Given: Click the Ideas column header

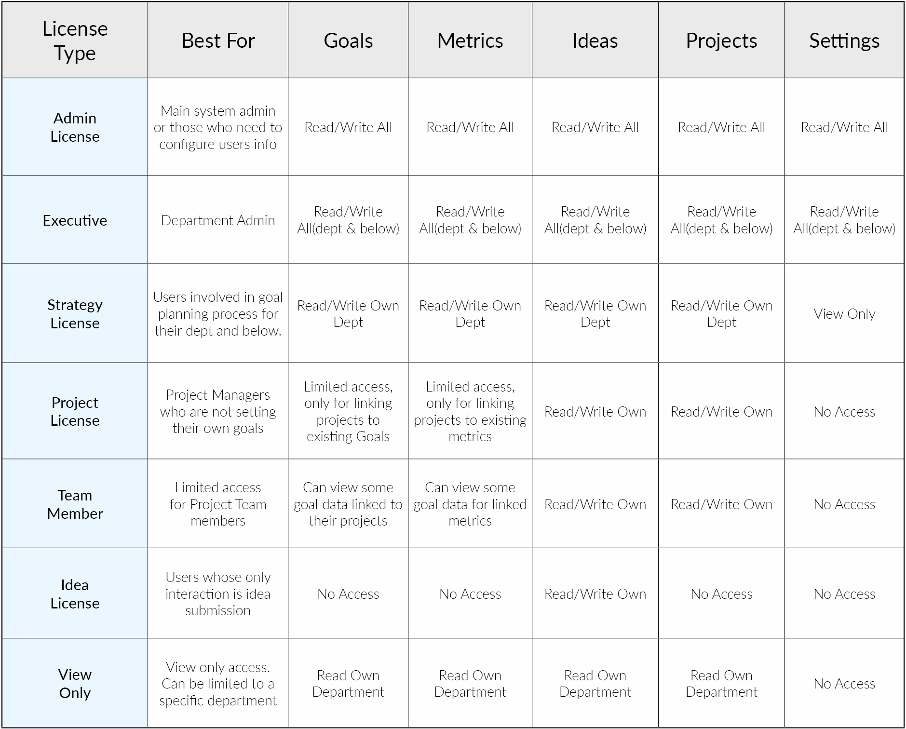Looking at the screenshot, I should (595, 40).
